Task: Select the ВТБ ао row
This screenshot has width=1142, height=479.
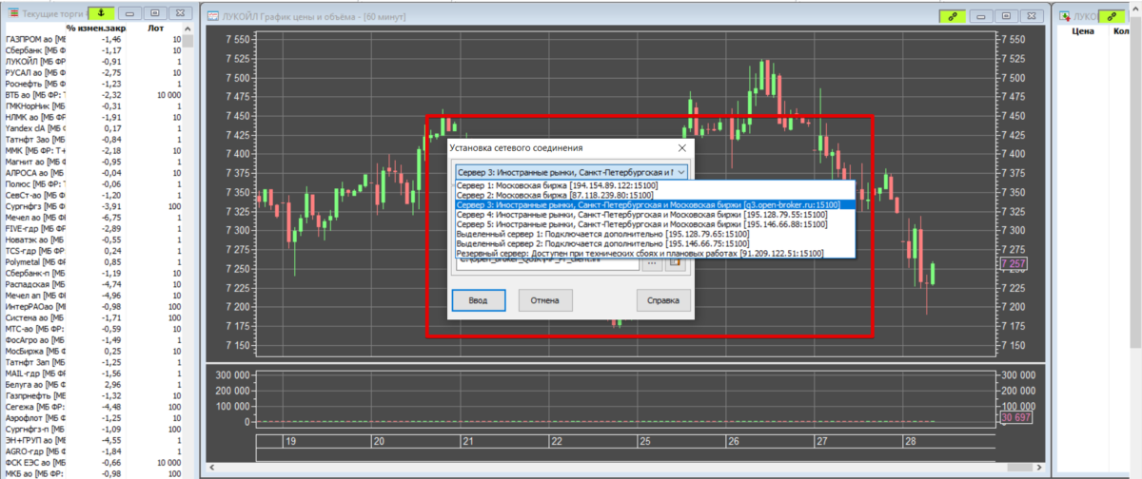Action: pos(93,95)
